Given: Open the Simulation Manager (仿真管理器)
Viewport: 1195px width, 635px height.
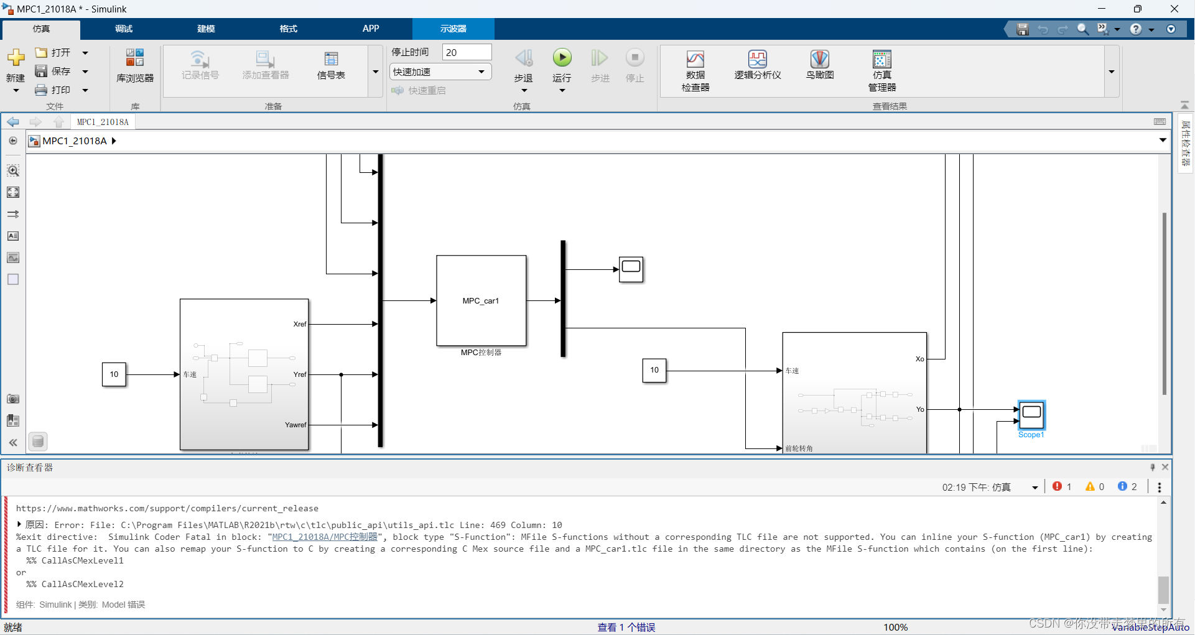Looking at the screenshot, I should pyautogui.click(x=882, y=59).
